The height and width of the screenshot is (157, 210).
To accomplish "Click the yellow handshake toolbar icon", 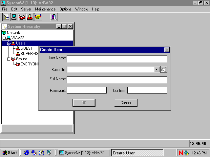I will 38,17.
